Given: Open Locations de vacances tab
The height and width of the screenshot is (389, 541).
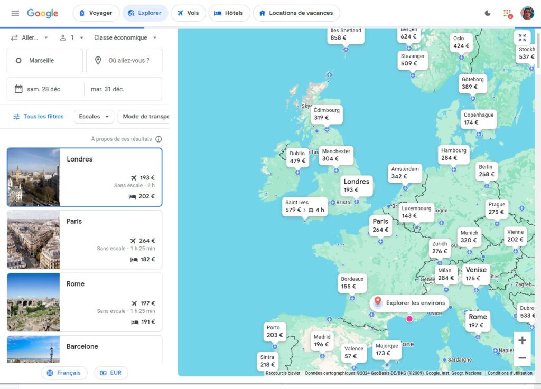Looking at the screenshot, I should pos(296,13).
